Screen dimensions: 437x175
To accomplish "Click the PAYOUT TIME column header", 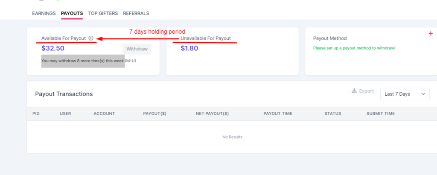I will [278, 114].
